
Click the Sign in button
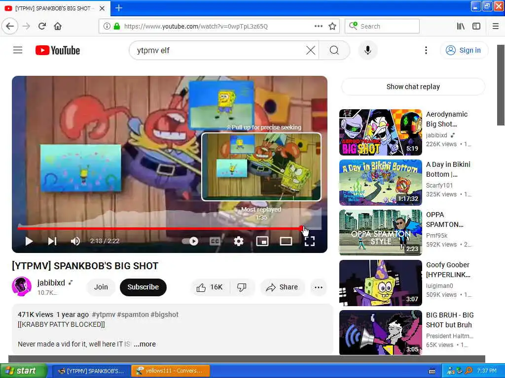coord(464,50)
